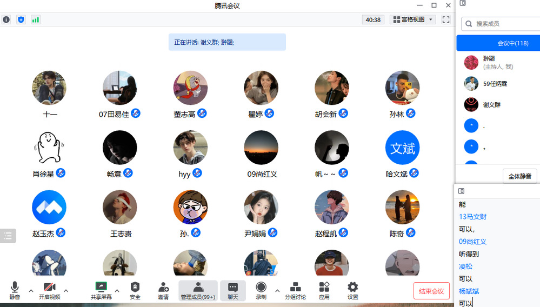540x307 pixels.
Task: Click the 结束会议 end meeting button
Action: point(431,291)
